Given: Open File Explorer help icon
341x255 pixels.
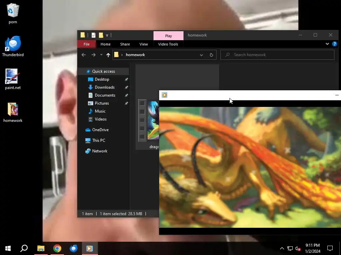Looking at the screenshot, I should click(x=334, y=44).
